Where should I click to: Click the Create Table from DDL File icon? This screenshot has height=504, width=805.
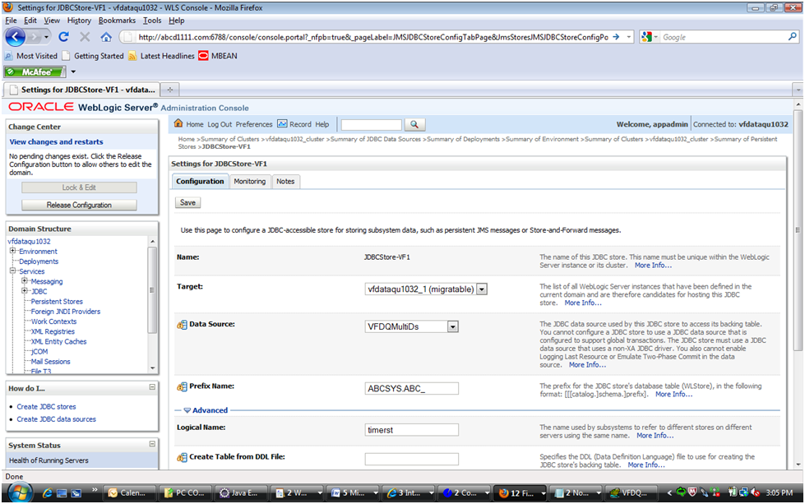(182, 457)
